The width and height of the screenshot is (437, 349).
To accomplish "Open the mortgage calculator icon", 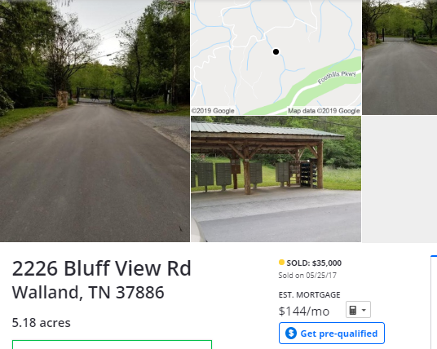I will coord(352,310).
